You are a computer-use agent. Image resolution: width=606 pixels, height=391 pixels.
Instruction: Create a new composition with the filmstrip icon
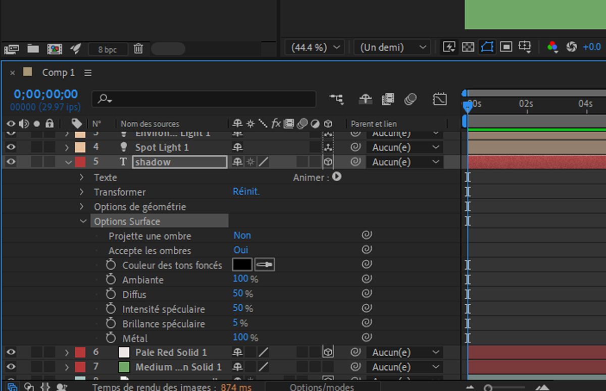(x=55, y=49)
